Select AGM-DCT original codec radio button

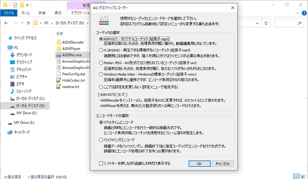[x=101, y=39]
